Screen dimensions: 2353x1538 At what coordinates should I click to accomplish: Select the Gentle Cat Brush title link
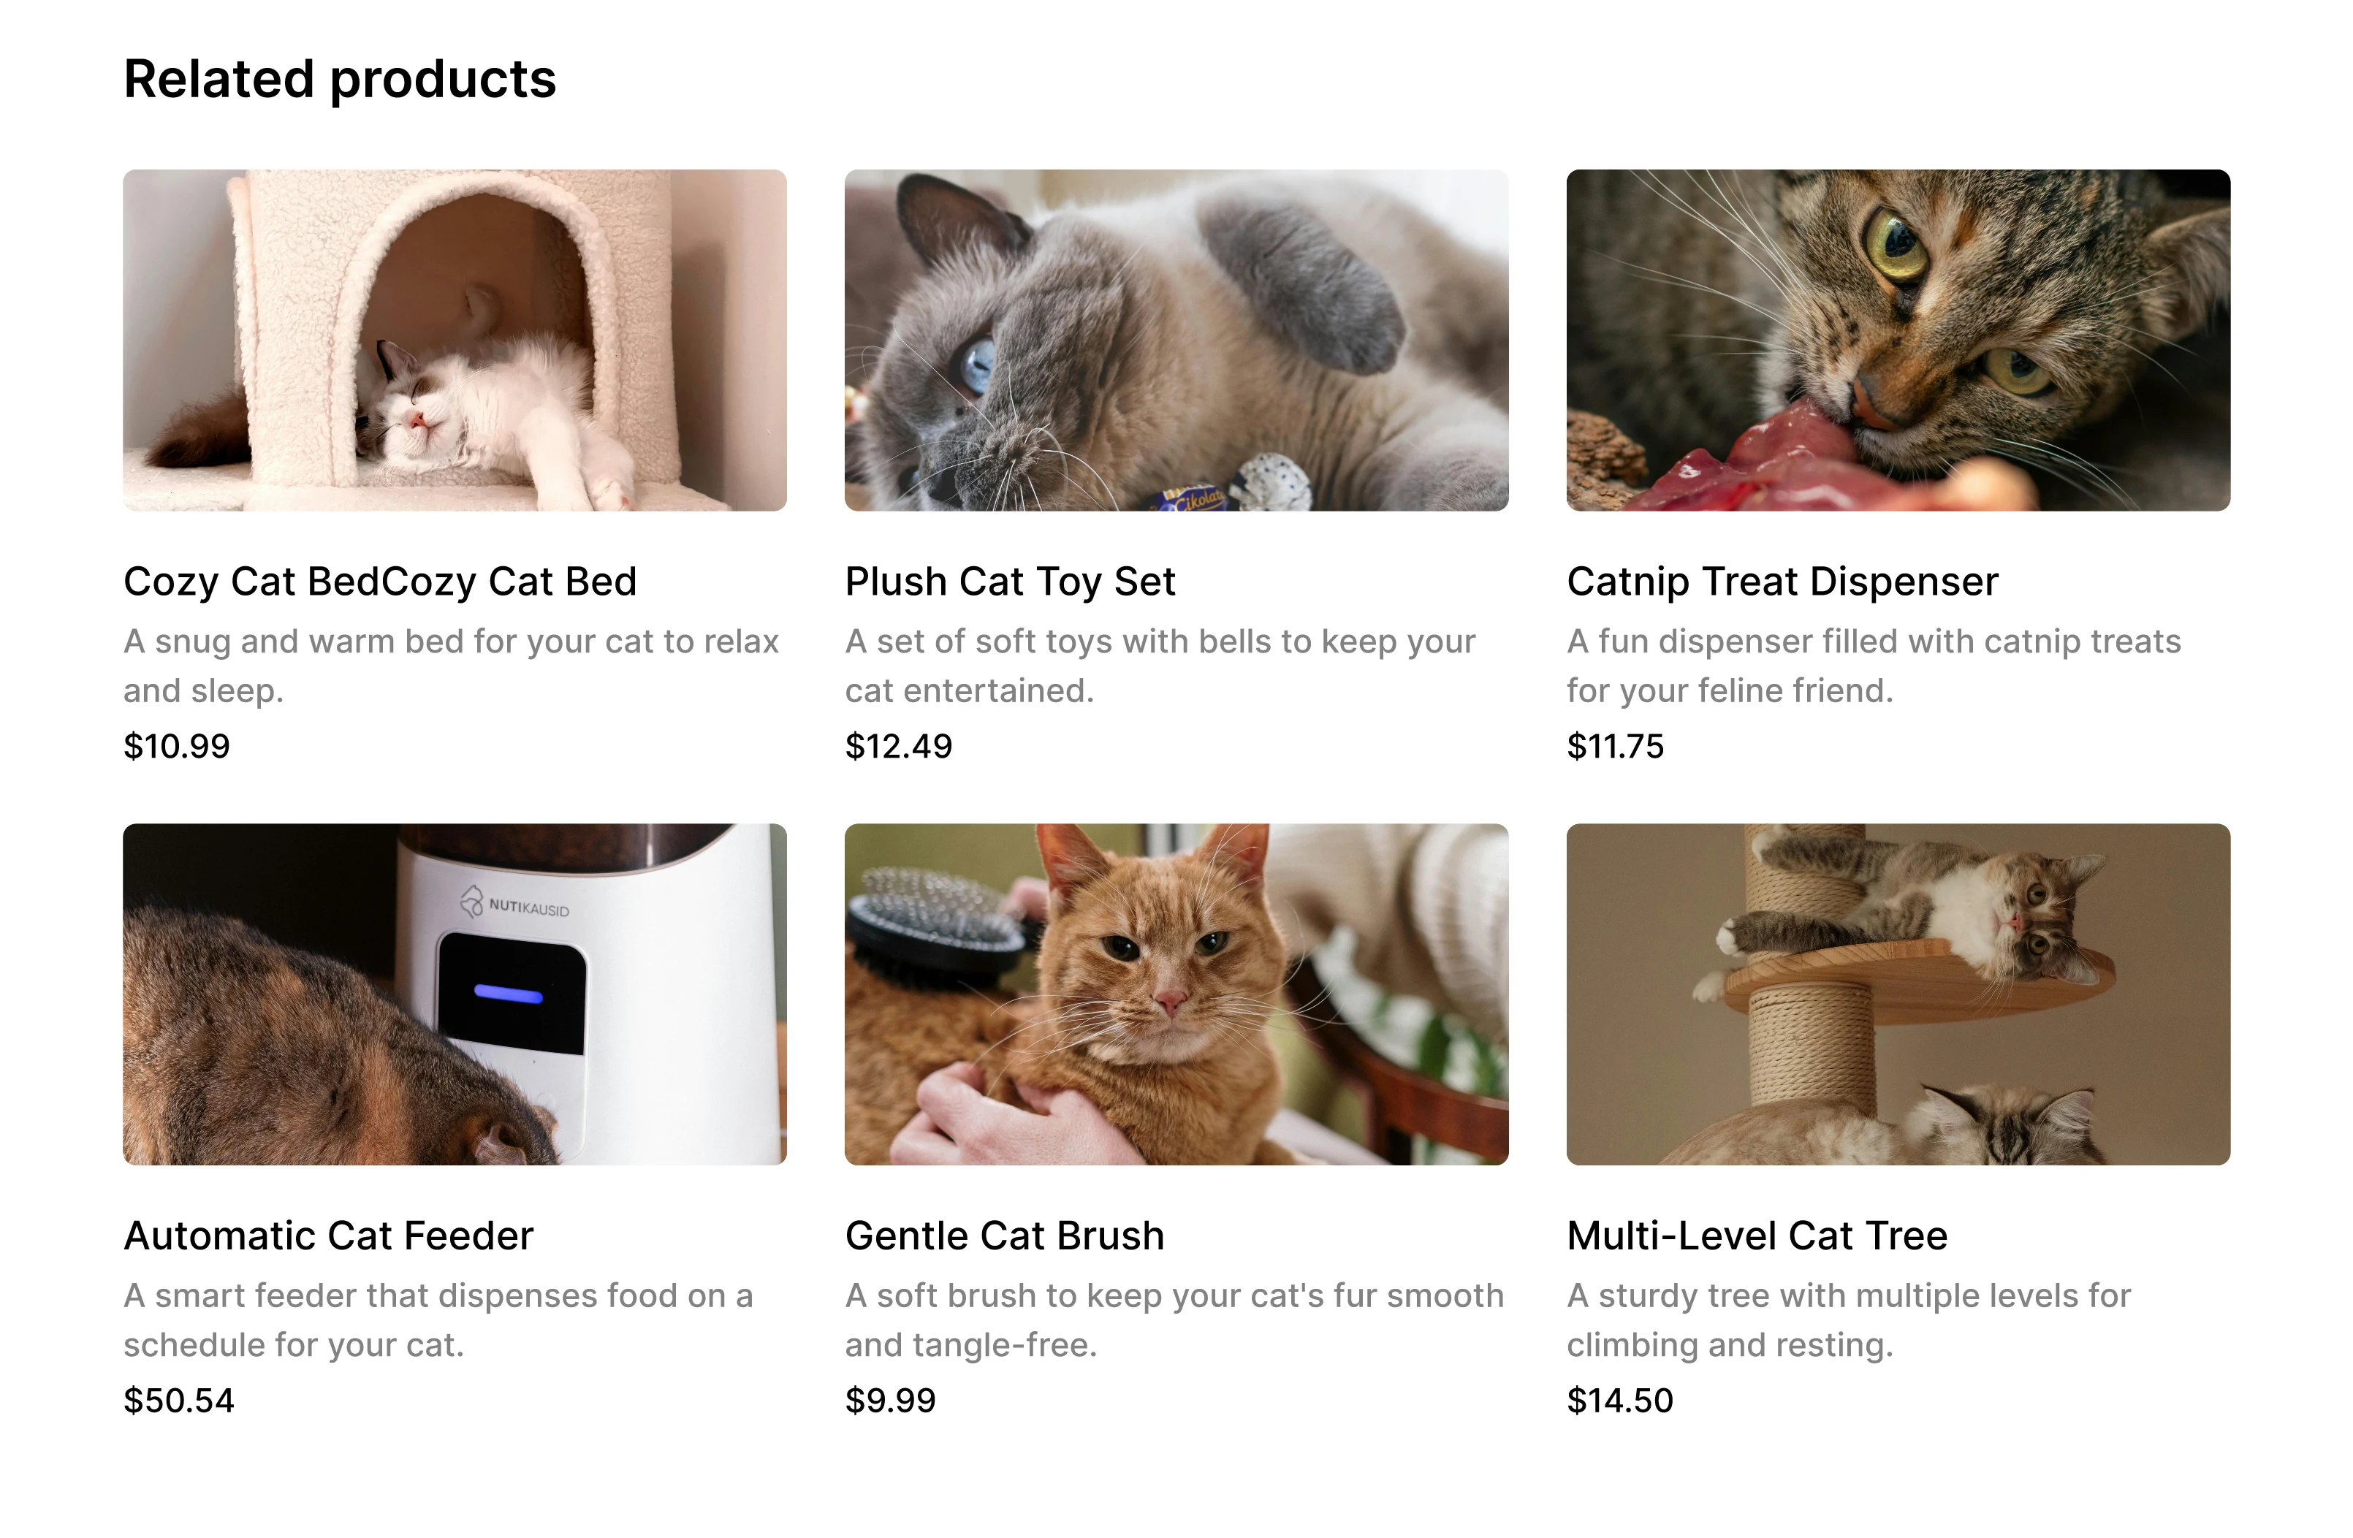click(x=1005, y=1236)
